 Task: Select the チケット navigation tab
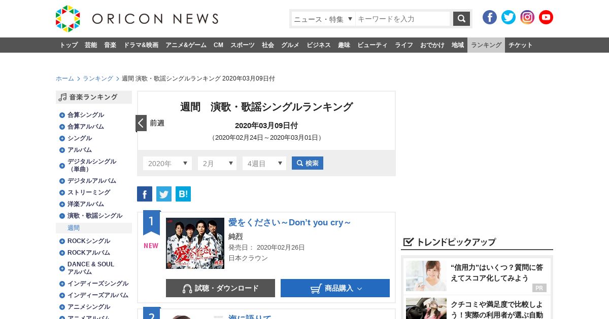point(521,45)
